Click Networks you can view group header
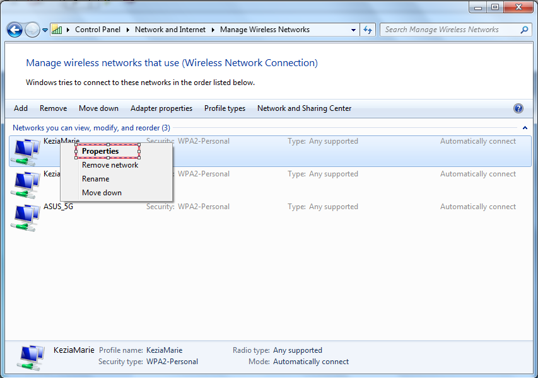The image size is (538, 378). tap(91, 128)
